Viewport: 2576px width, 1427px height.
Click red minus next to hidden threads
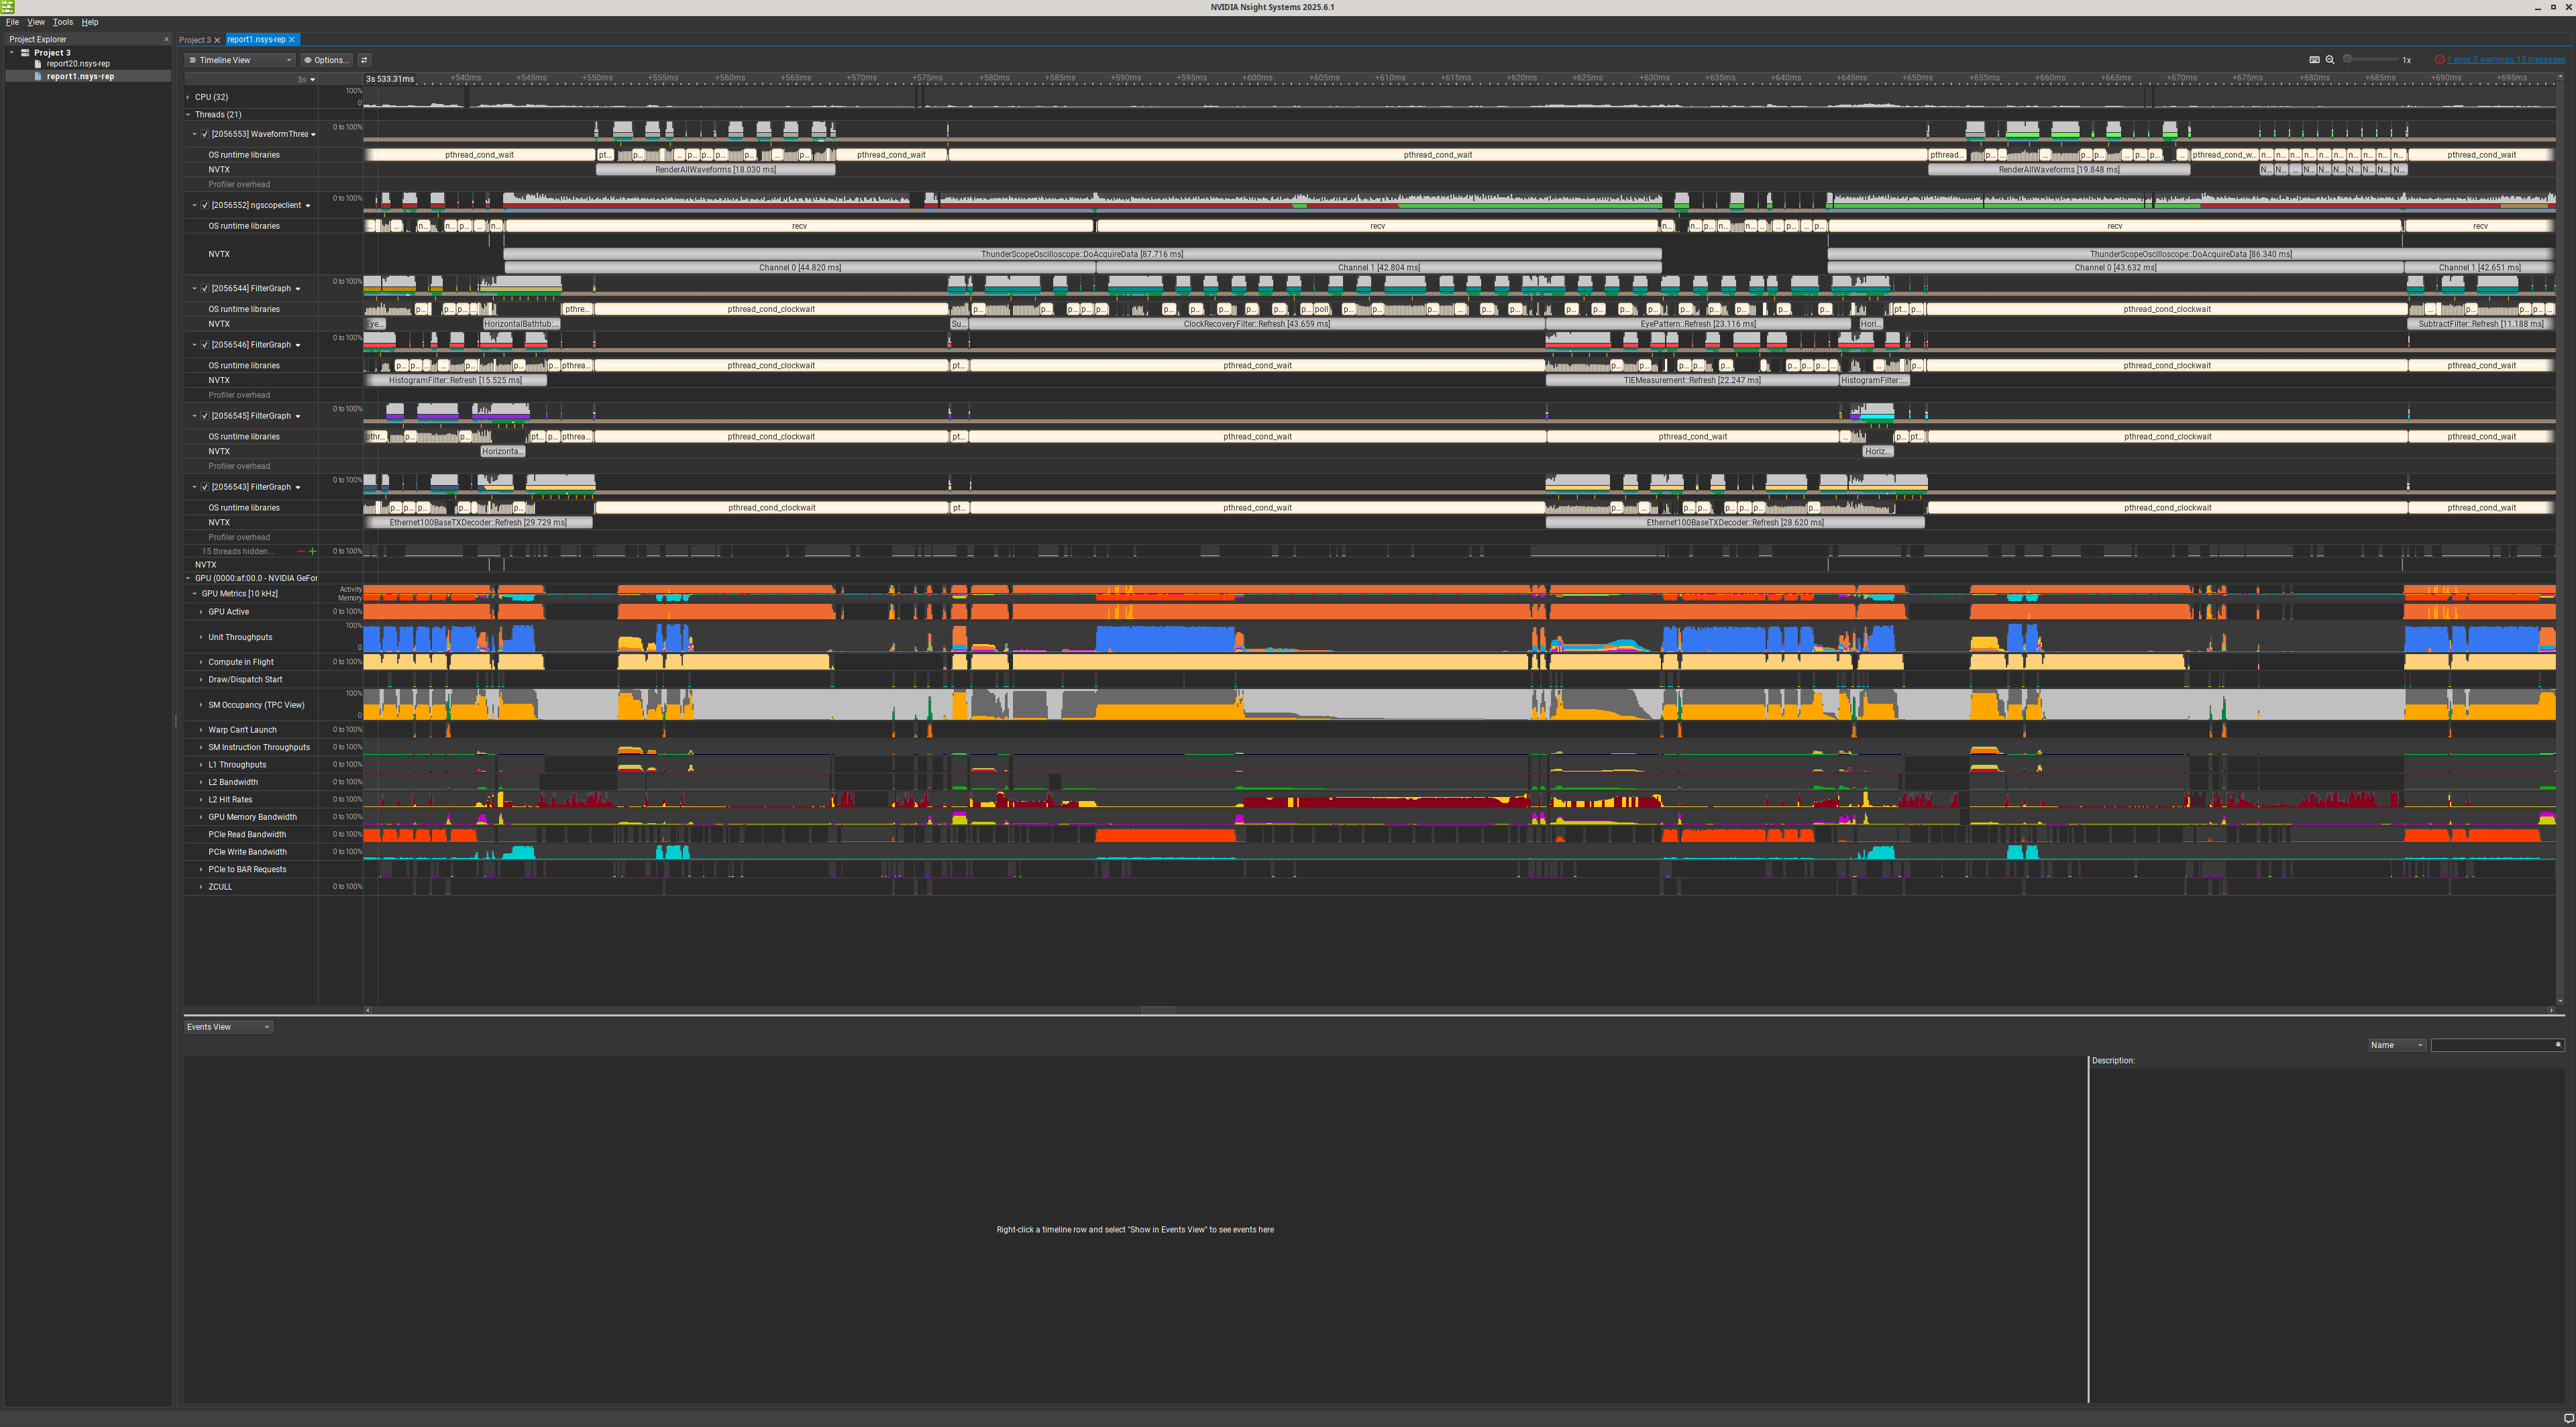(301, 551)
